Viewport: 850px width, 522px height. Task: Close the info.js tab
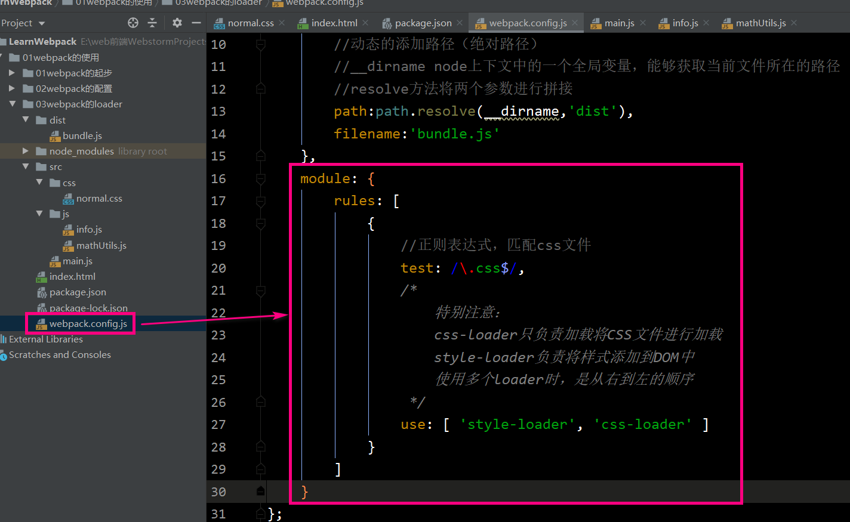point(706,23)
